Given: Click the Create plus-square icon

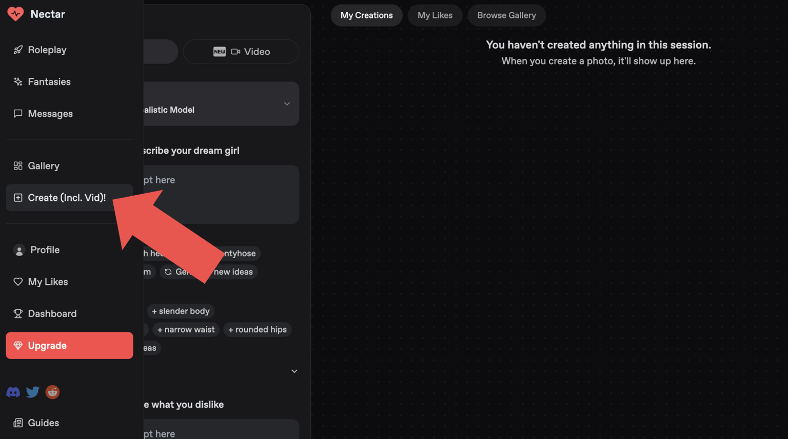Looking at the screenshot, I should coord(18,197).
